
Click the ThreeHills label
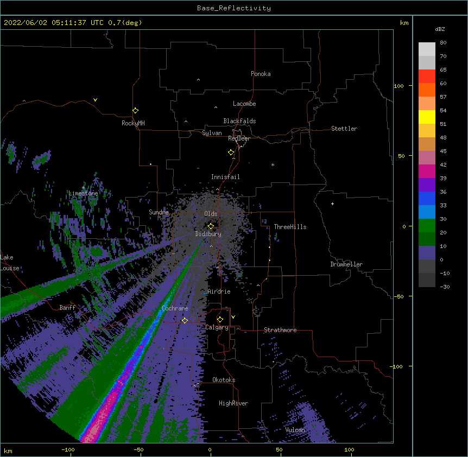point(290,227)
